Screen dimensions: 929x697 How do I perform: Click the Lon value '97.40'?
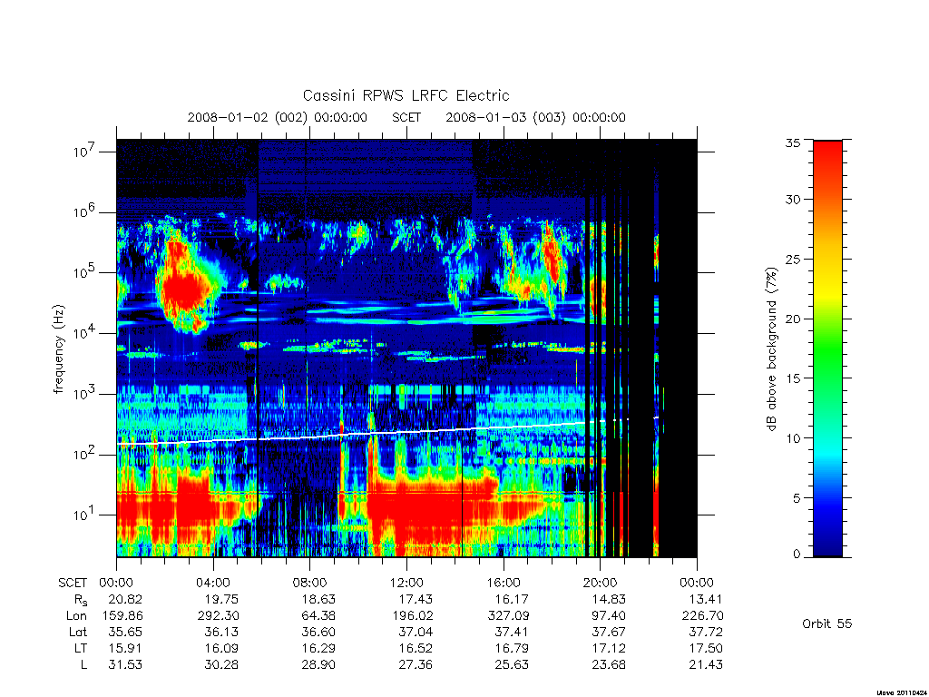tap(609, 616)
